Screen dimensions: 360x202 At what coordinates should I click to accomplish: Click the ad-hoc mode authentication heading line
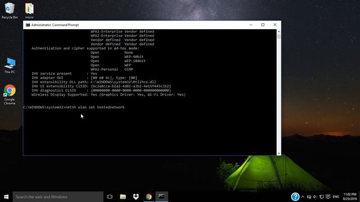click(85, 48)
